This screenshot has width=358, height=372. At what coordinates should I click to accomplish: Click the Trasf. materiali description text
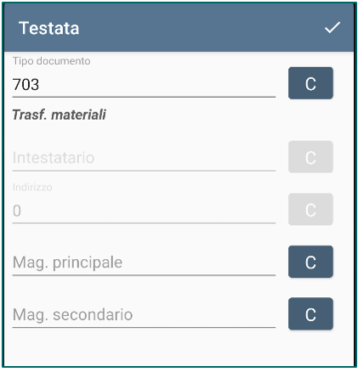coord(60,115)
